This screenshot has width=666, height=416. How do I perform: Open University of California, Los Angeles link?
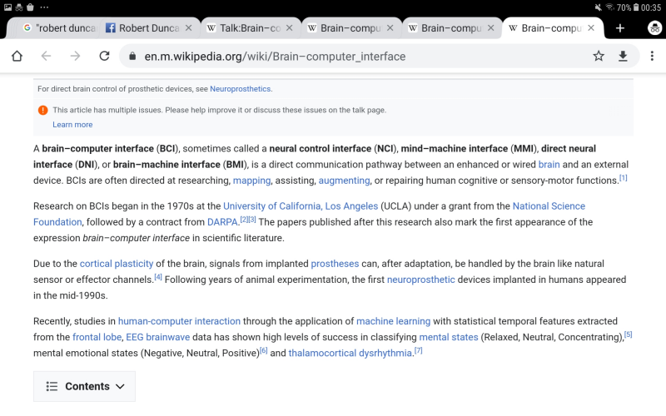click(301, 206)
